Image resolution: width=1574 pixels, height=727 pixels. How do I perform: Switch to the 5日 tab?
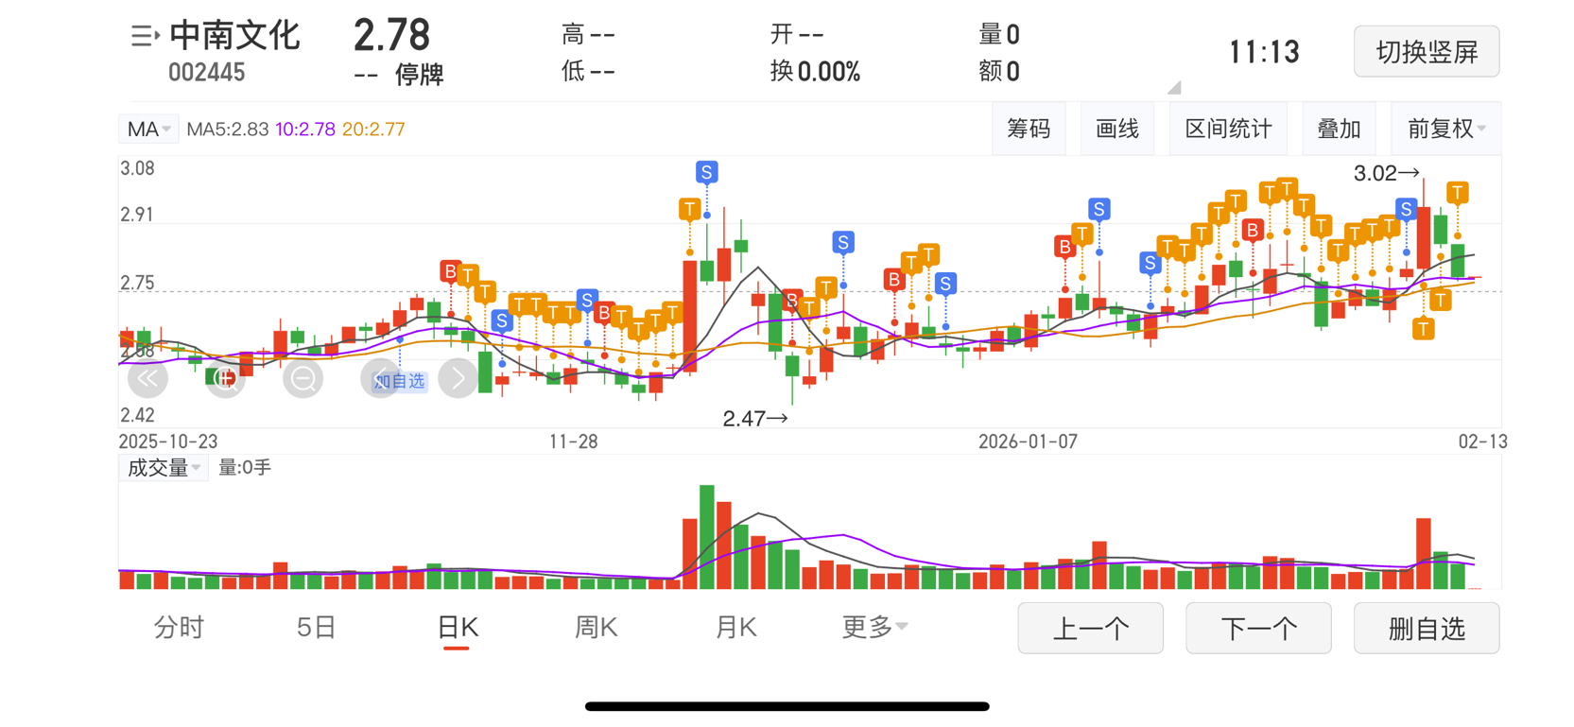pos(317,627)
